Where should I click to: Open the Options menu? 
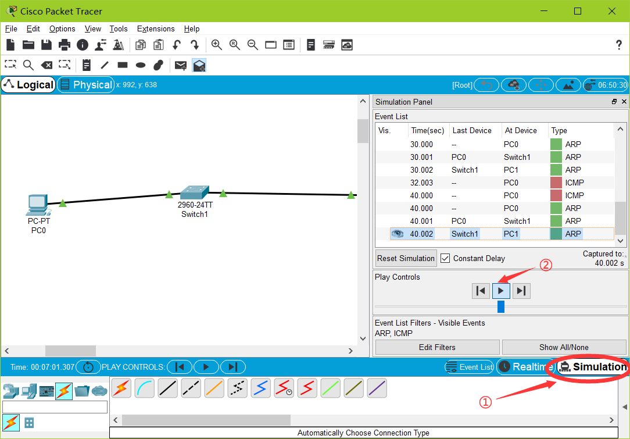62,28
